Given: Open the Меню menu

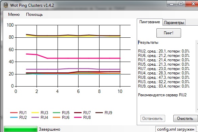Looking at the screenshot, I should point(14,14).
